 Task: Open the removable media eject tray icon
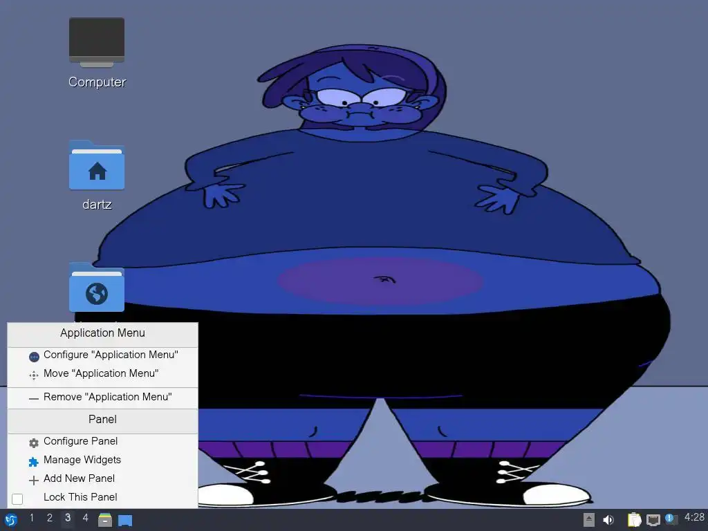588,520
